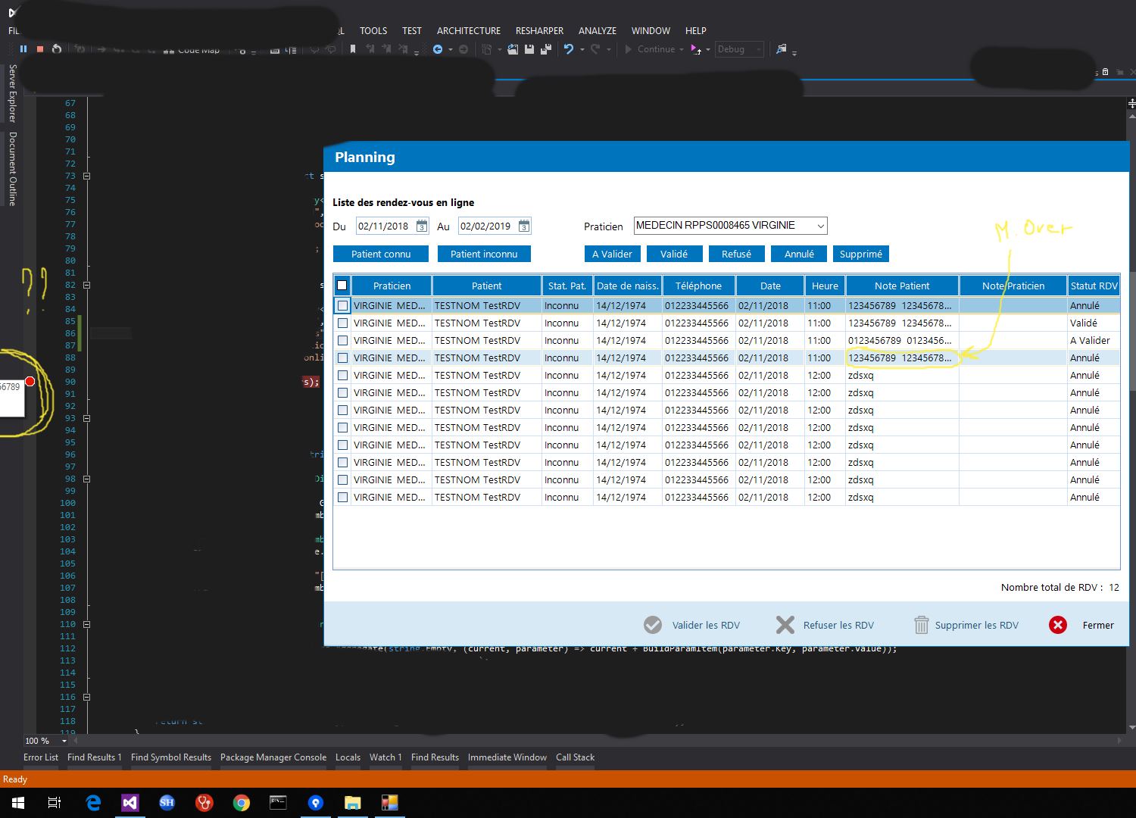Tick the select-all checkbox in table header
Image resolution: width=1136 pixels, height=818 pixels.
pyautogui.click(x=342, y=286)
